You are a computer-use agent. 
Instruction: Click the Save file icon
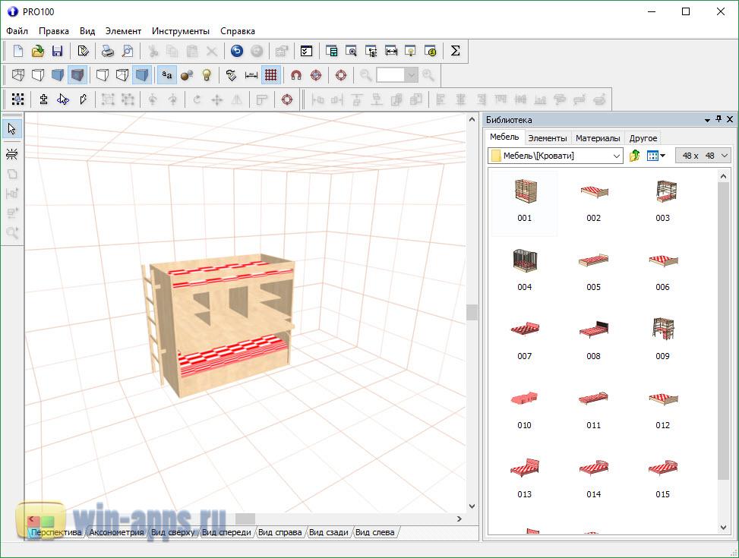[57, 52]
